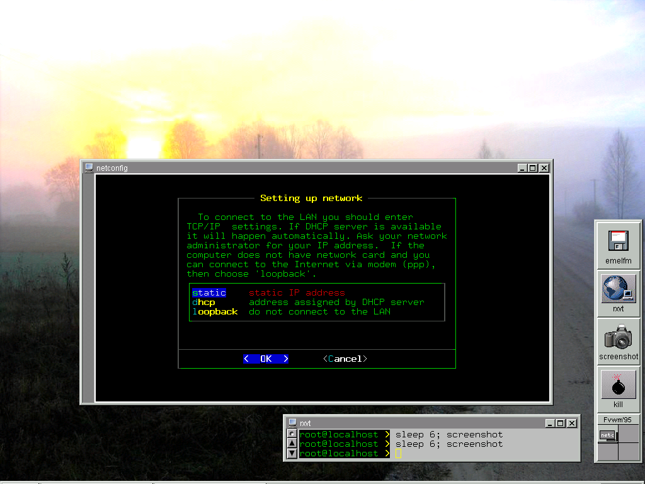
Task: Click the rxvt window menu icon
Action: pos(292,423)
